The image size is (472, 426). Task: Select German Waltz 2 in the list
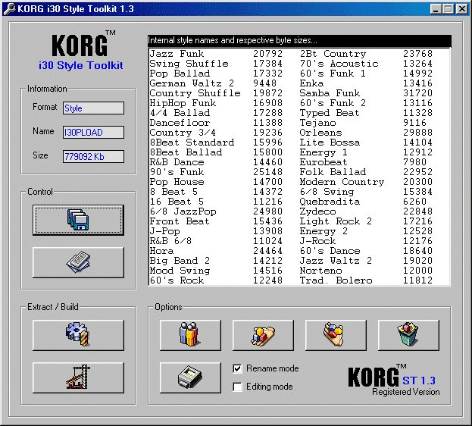tap(192, 83)
